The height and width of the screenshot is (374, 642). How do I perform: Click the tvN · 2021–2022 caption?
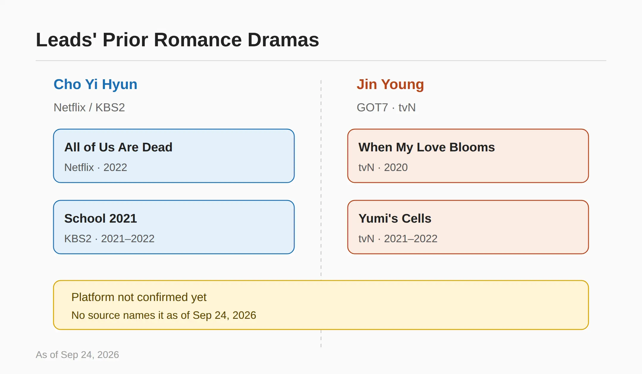pos(398,239)
